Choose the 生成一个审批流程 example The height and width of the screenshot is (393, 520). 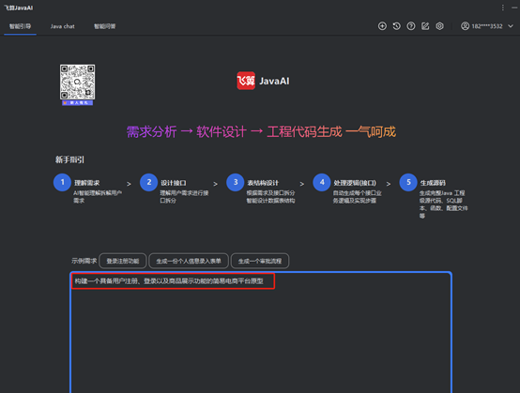[x=260, y=261]
